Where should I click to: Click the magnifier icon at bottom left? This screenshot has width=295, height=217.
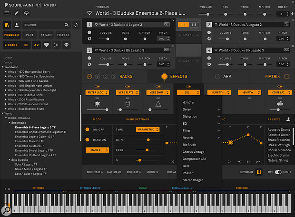click(x=7, y=210)
